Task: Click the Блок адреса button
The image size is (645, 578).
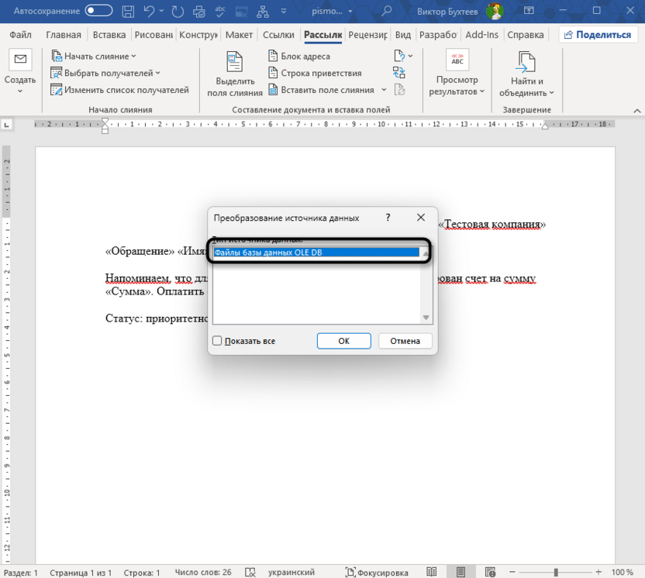Action: [299, 57]
